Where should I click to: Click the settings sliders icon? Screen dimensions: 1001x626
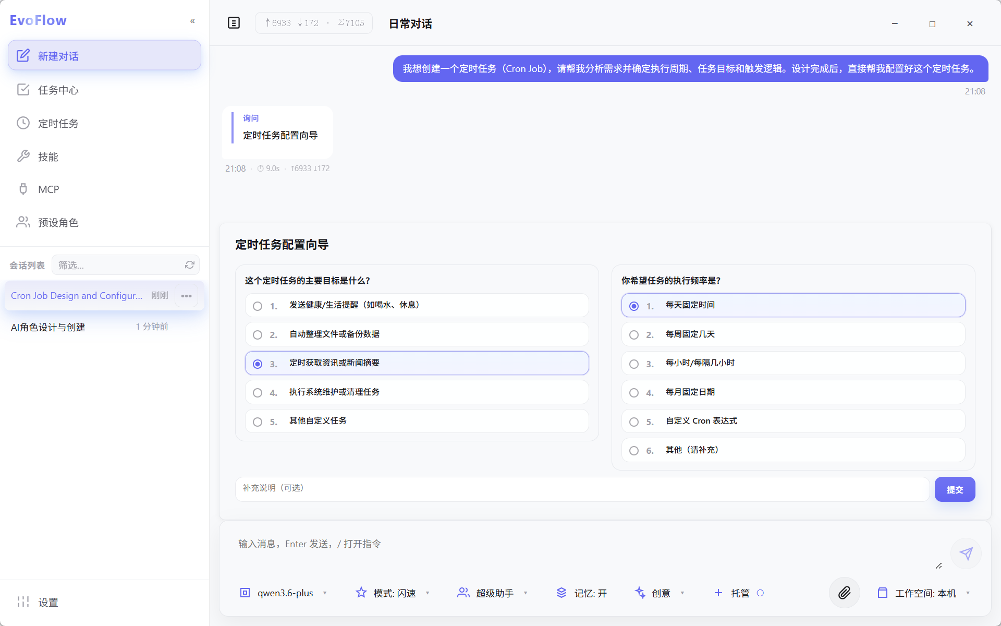pyautogui.click(x=23, y=602)
